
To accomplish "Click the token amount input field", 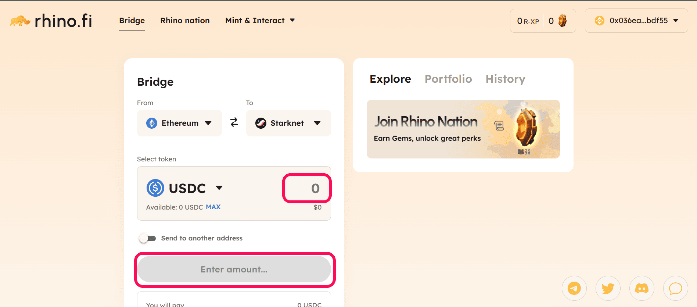I will [307, 188].
